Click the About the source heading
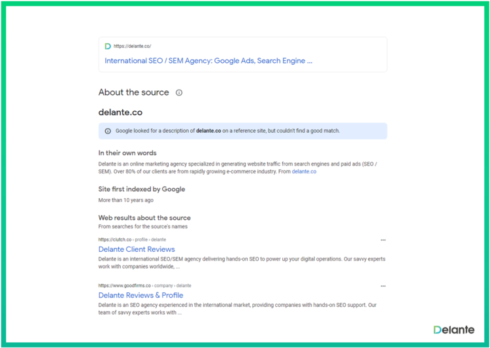This screenshot has height=348, width=490. click(134, 92)
